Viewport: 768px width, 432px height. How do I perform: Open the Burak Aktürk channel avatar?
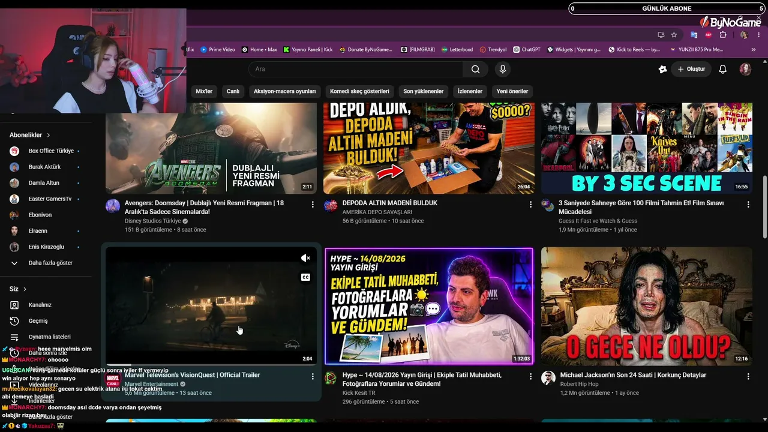[x=14, y=167]
